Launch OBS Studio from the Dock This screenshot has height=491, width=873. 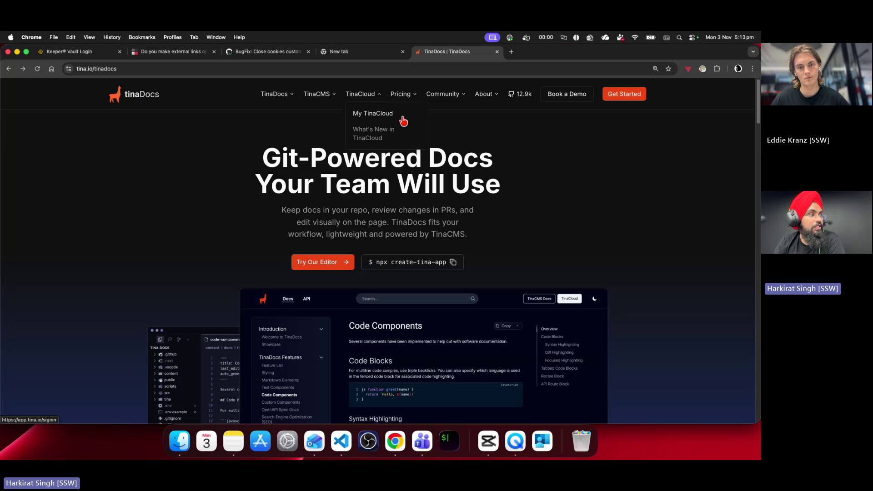(x=368, y=441)
